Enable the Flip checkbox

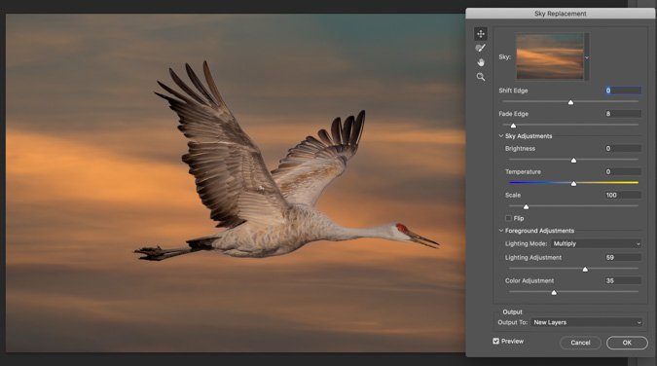click(508, 218)
